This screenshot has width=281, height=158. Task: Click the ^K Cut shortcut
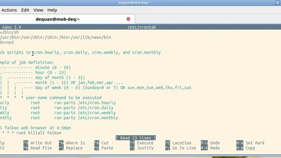coord(101,143)
